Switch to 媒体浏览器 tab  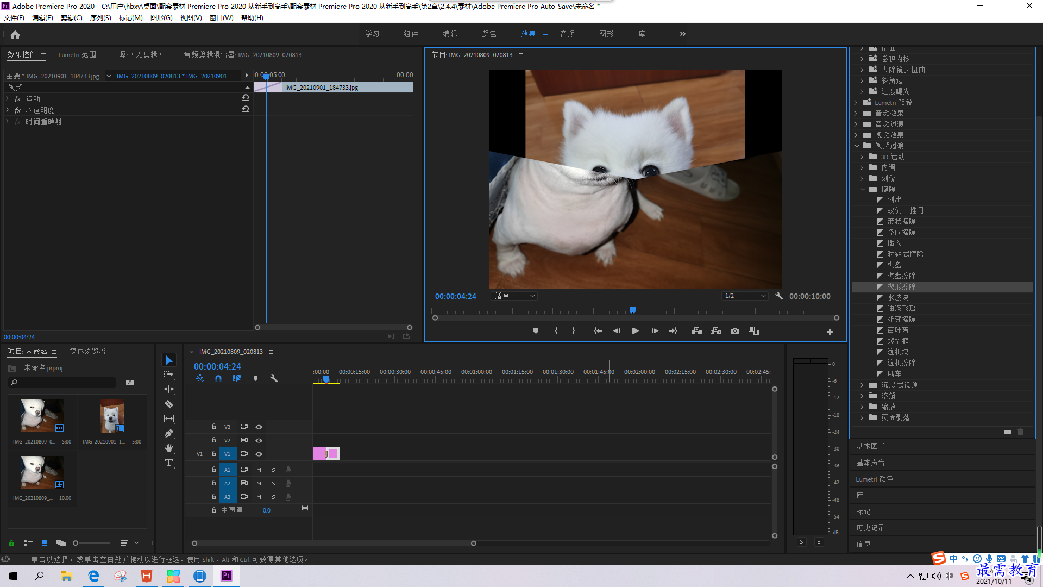point(87,351)
